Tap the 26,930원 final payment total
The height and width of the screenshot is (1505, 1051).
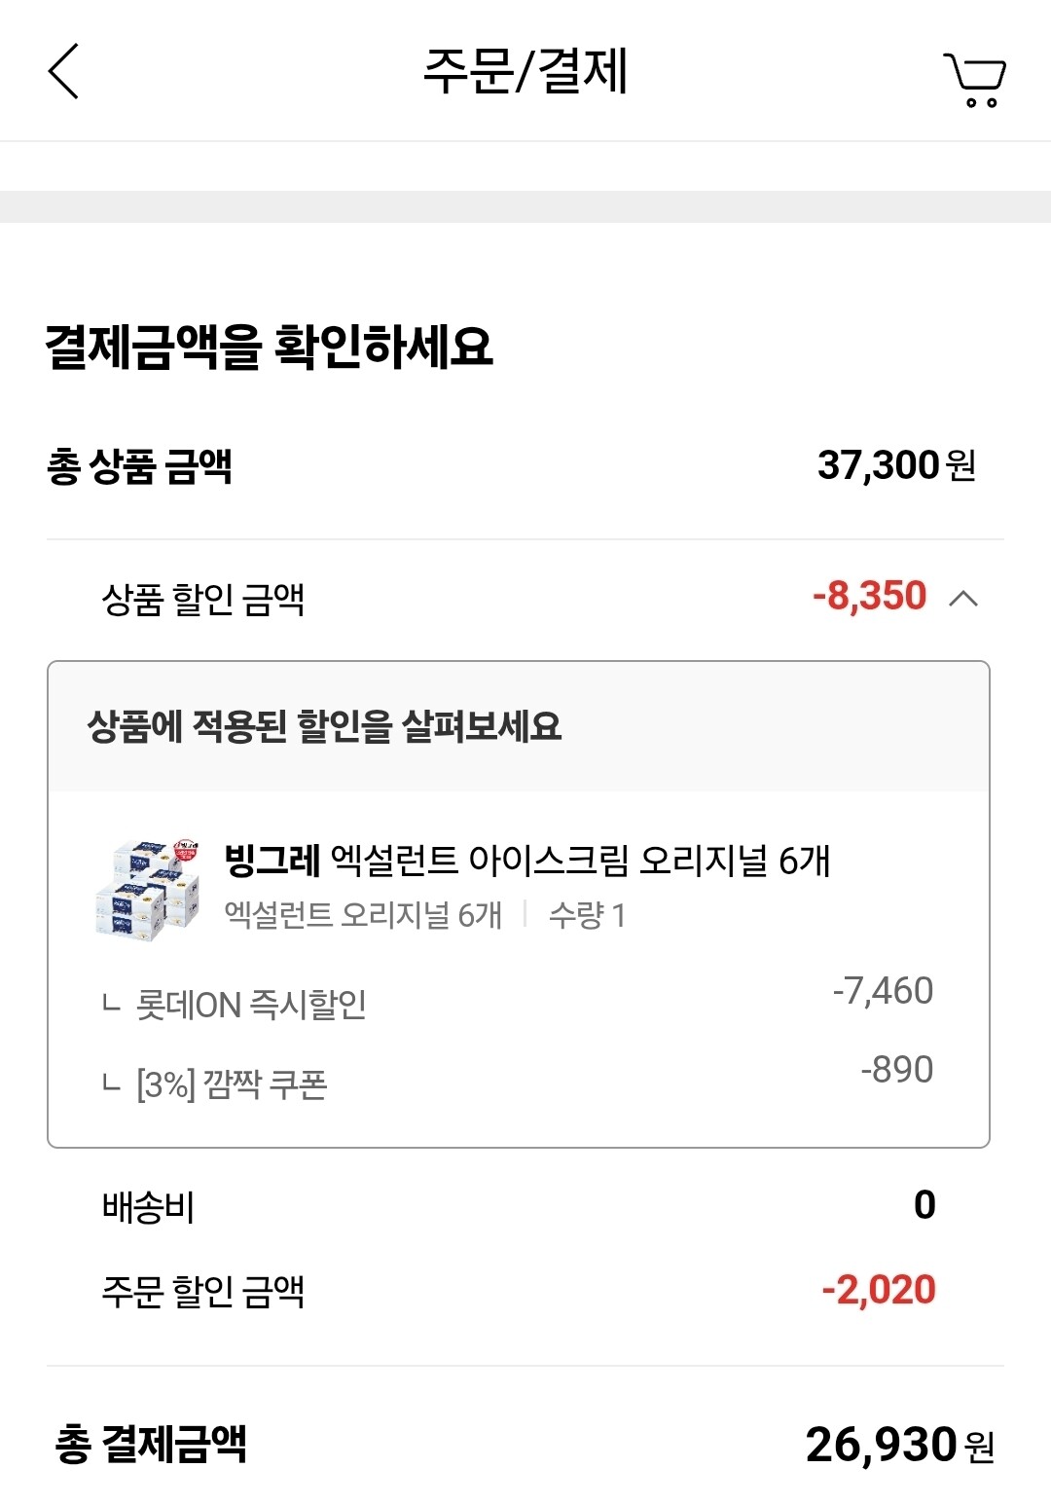pyautogui.click(x=899, y=1445)
